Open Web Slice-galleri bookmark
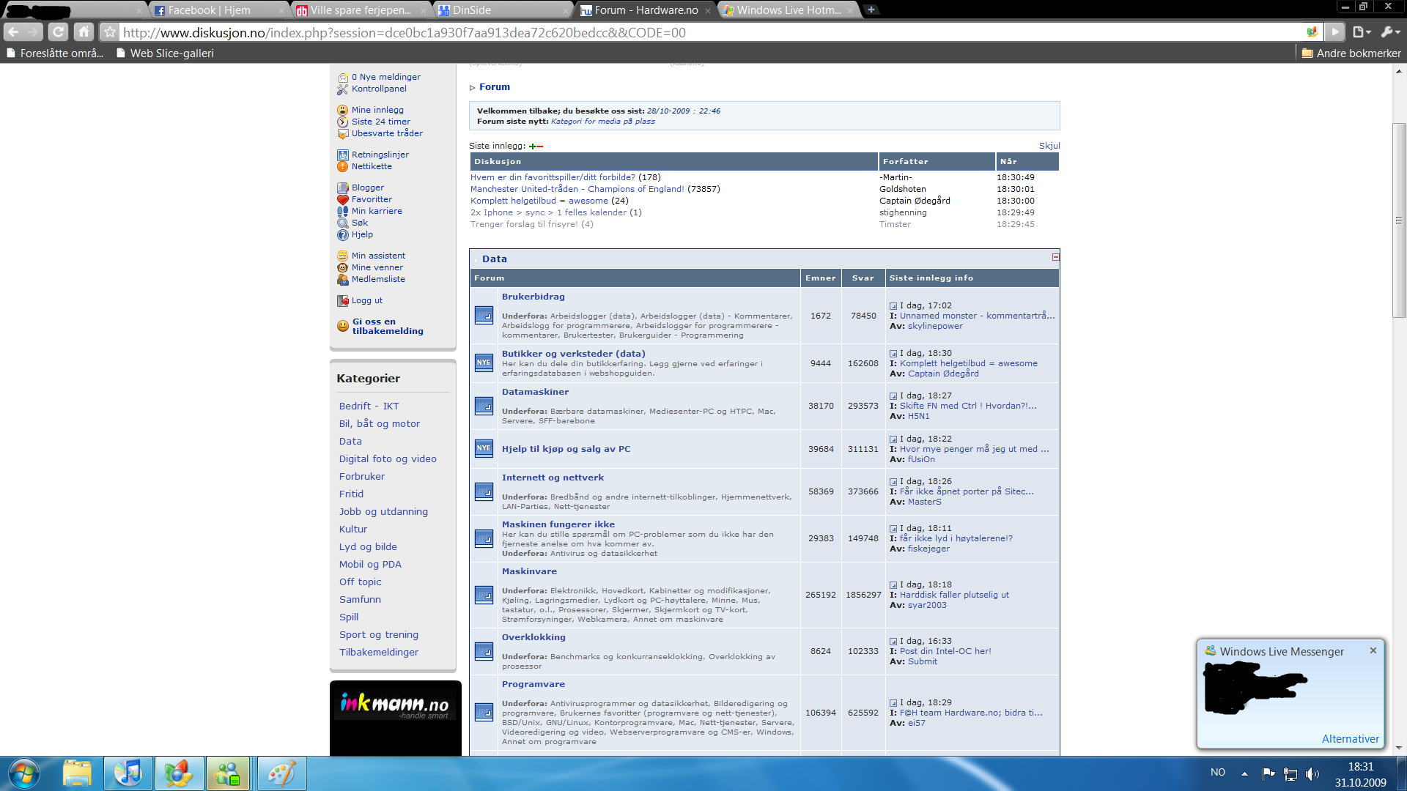The height and width of the screenshot is (791, 1407). 165,53
